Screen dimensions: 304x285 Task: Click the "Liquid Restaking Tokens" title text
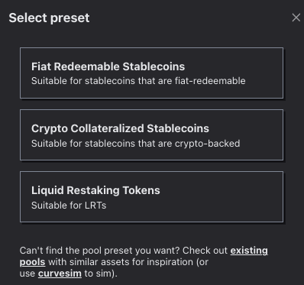pos(95,190)
